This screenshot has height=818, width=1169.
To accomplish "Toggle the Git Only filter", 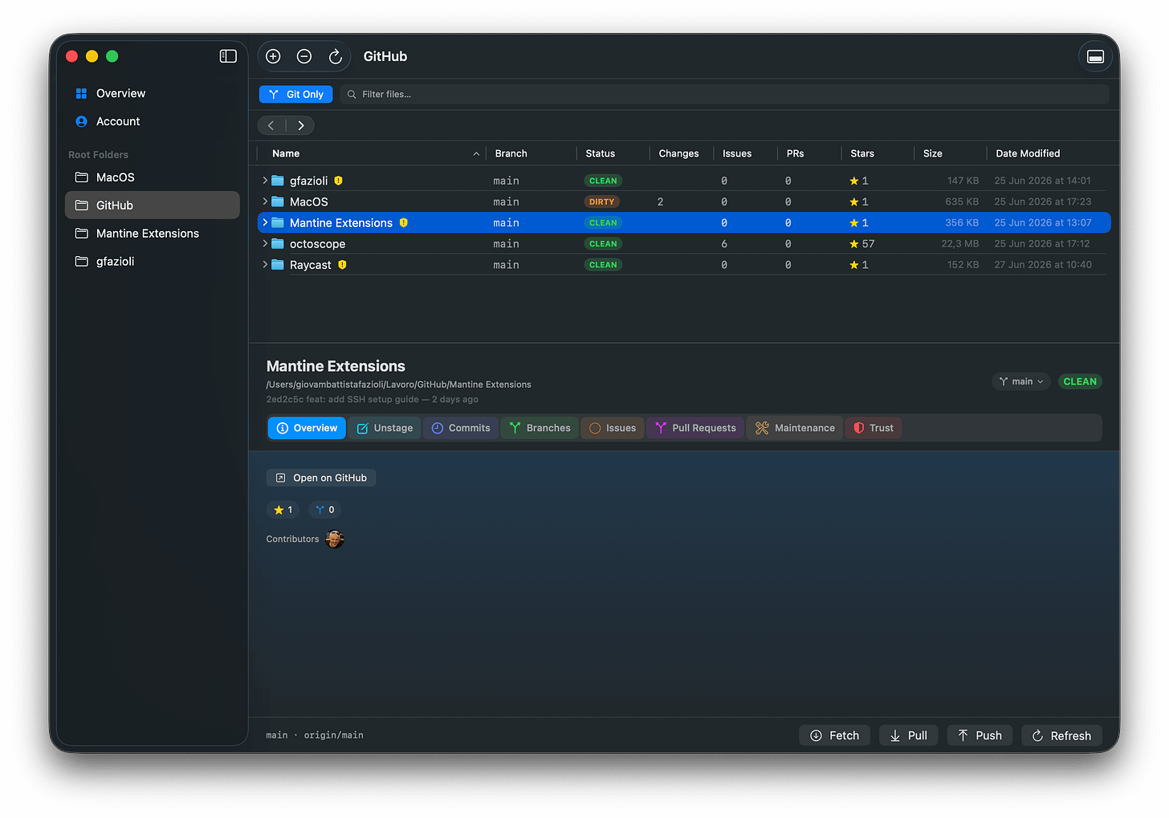I will click(x=295, y=94).
